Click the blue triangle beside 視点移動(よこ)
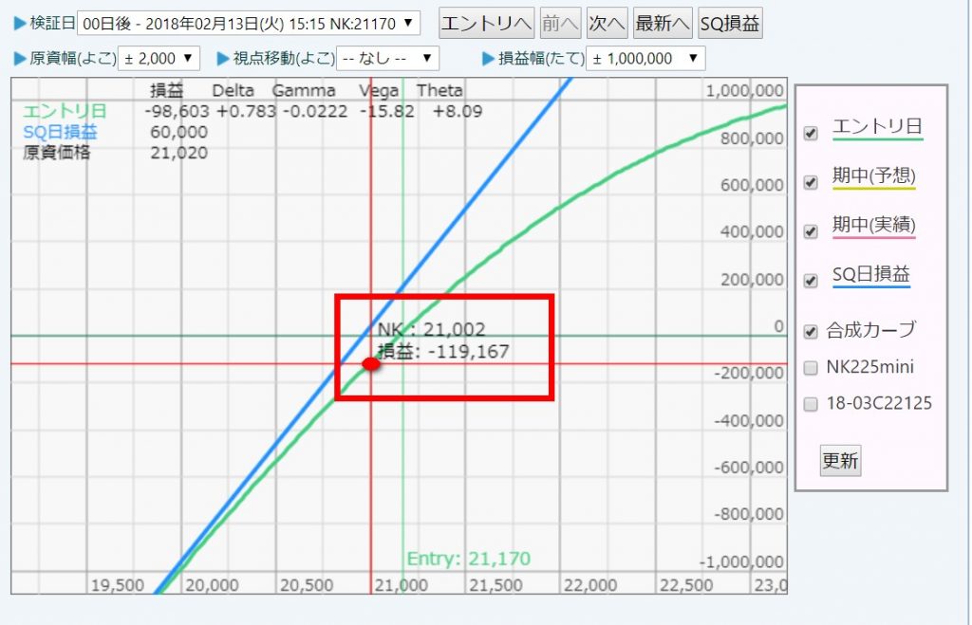 223,58
